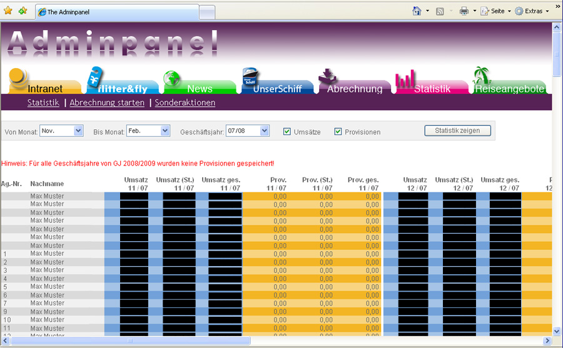Click the Nachname column header
The image size is (563, 348).
click(x=47, y=184)
